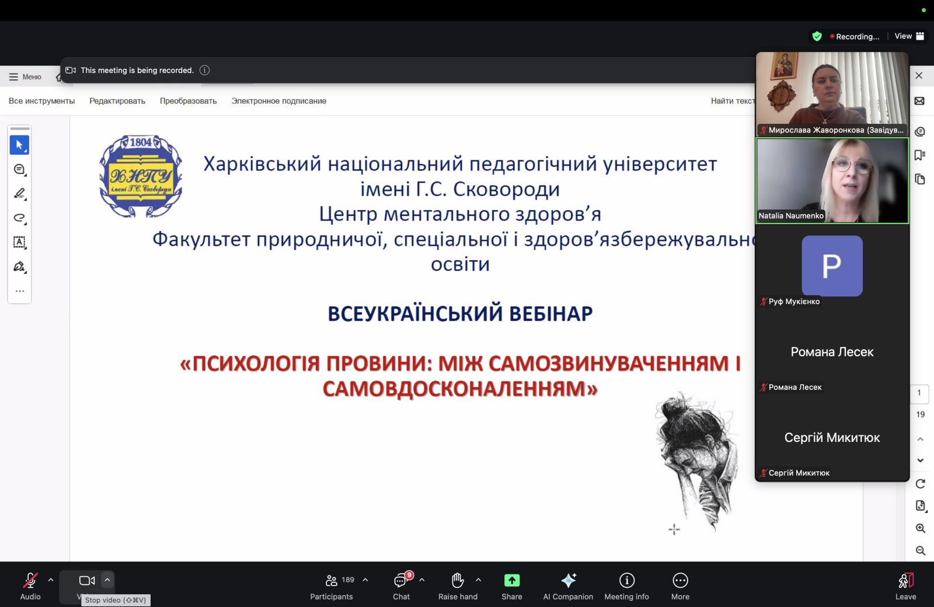The width and height of the screenshot is (934, 607).
Task: Select the arrow selection tool
Action: (19, 145)
